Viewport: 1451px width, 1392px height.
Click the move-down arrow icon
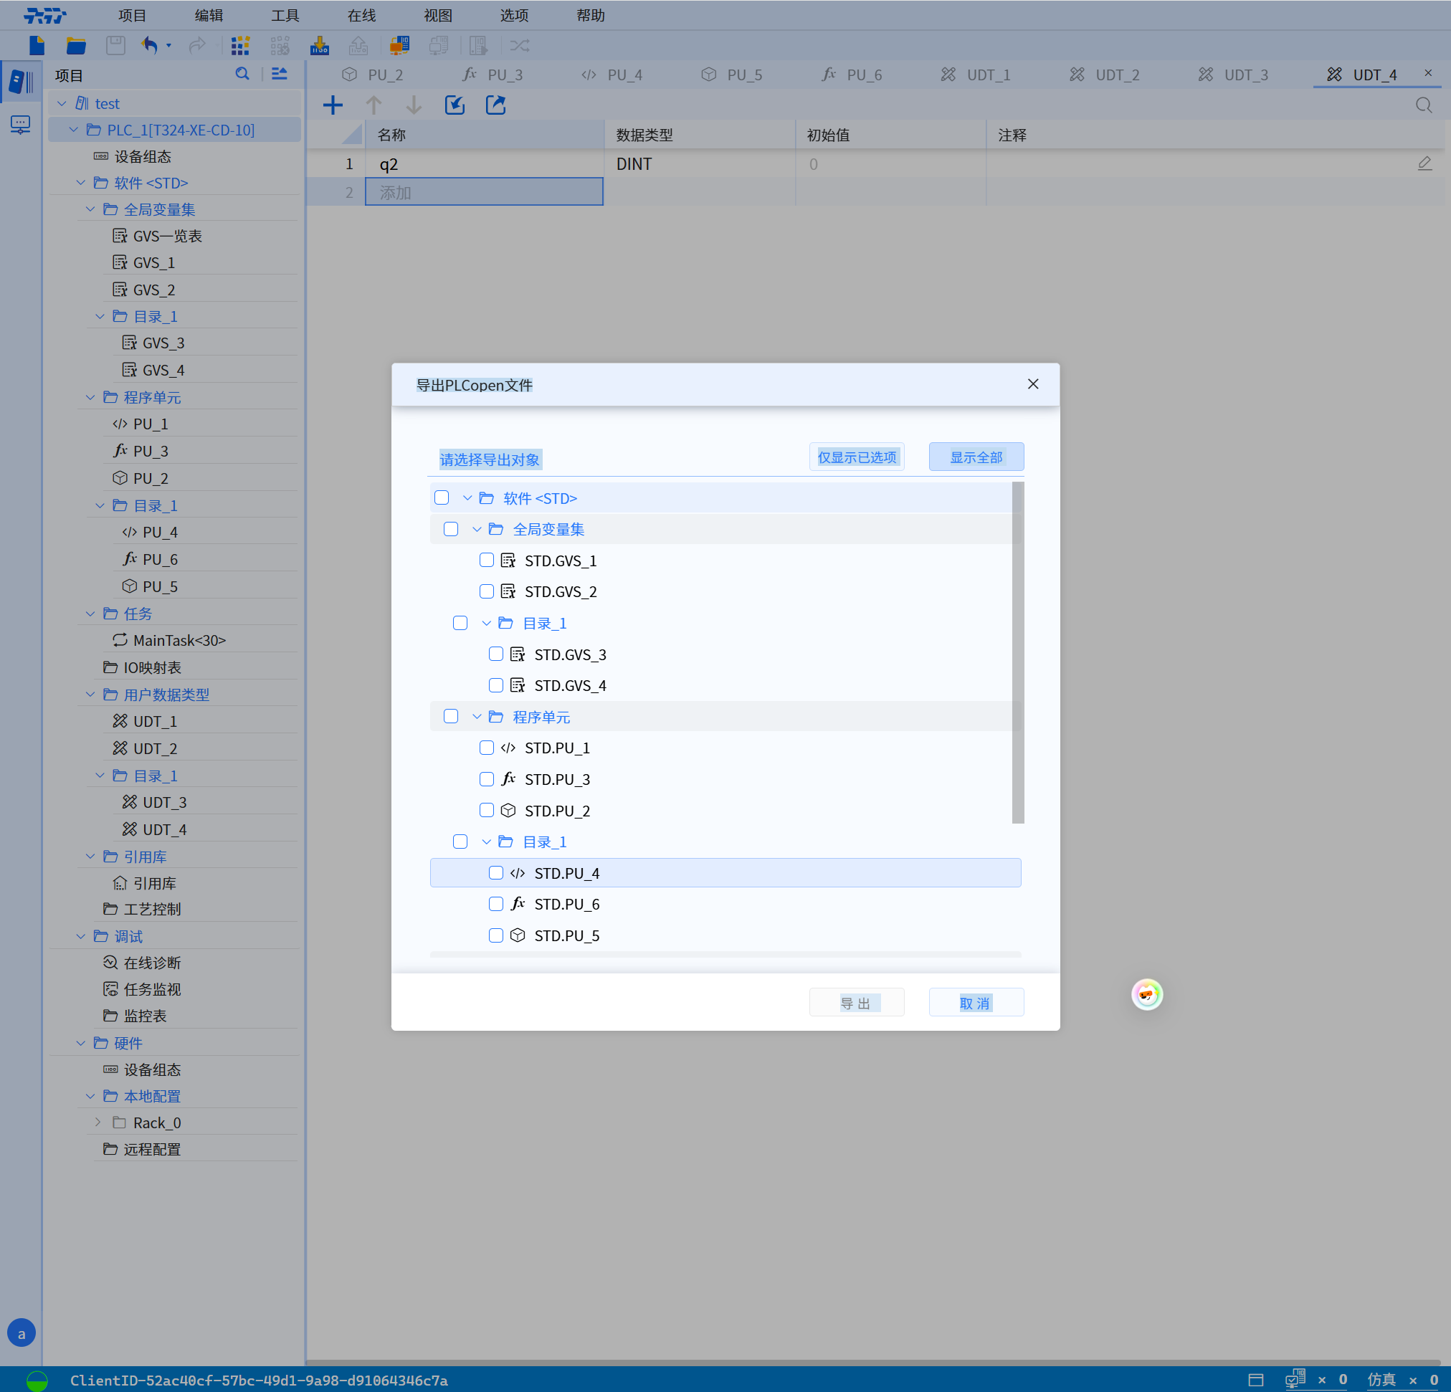414,105
